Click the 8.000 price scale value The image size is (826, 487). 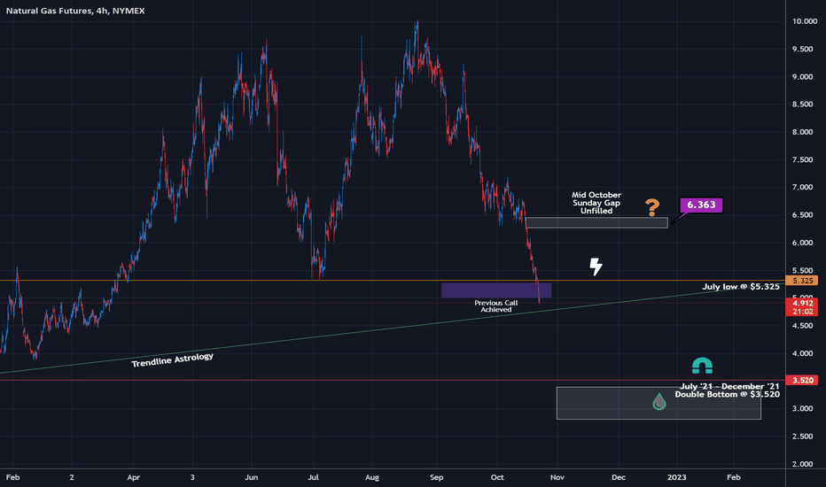(802, 132)
